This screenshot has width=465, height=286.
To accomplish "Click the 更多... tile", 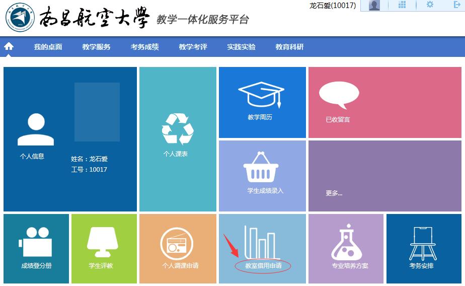I will click(334, 193).
